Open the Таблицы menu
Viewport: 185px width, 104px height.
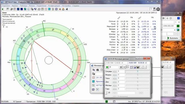24,6
